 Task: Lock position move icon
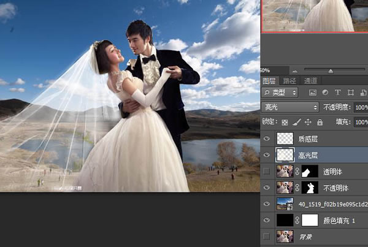[308, 122]
